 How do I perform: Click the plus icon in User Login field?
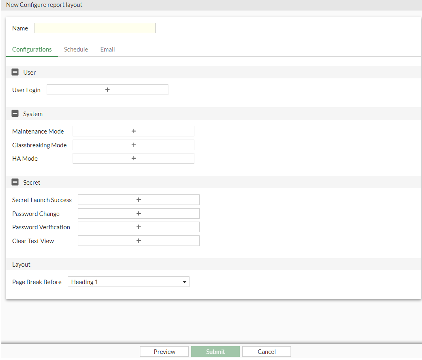click(x=107, y=89)
